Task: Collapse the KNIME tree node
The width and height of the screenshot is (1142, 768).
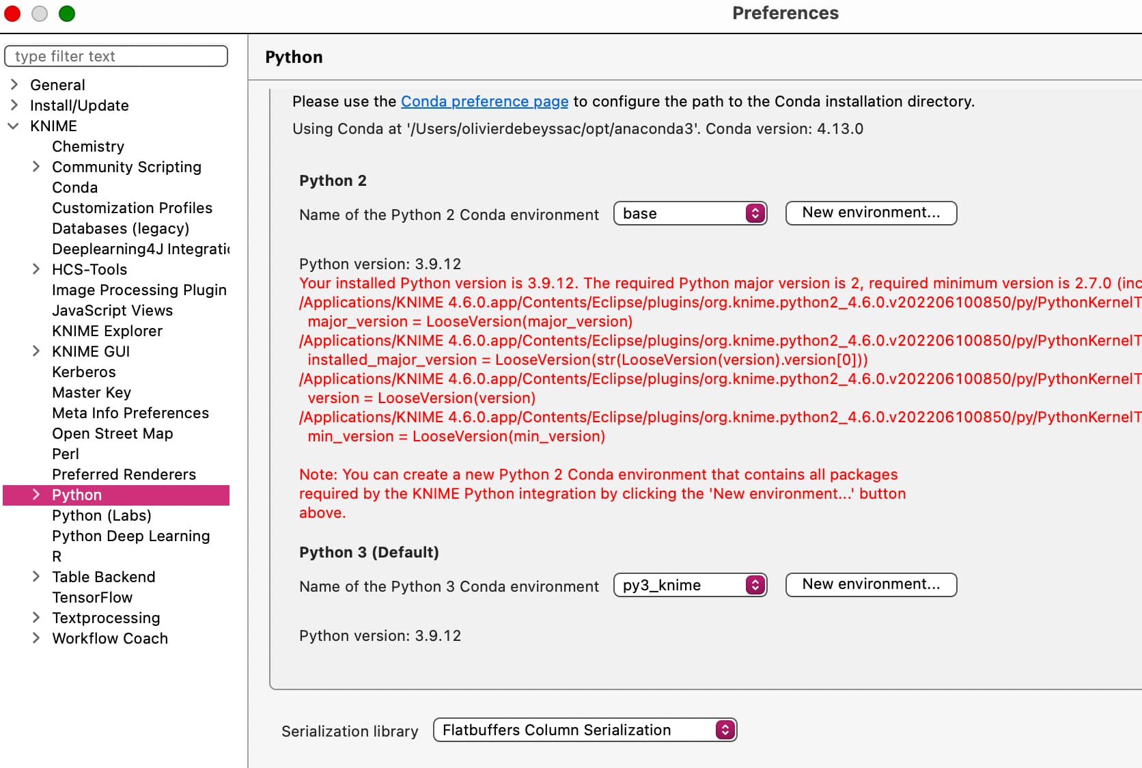Action: (13, 126)
